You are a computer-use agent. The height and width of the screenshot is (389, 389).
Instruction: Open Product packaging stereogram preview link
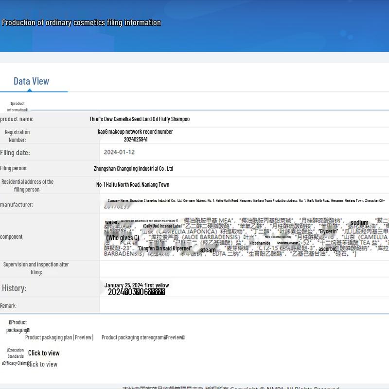[x=143, y=337]
